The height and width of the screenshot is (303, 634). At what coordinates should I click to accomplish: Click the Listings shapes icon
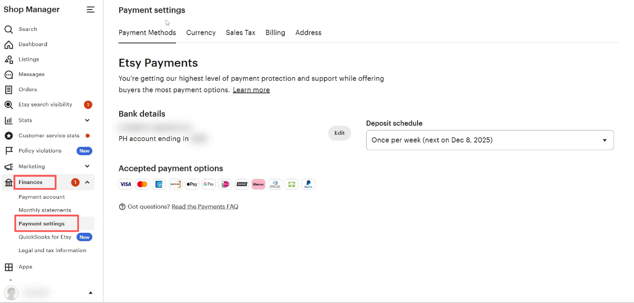(x=8, y=60)
